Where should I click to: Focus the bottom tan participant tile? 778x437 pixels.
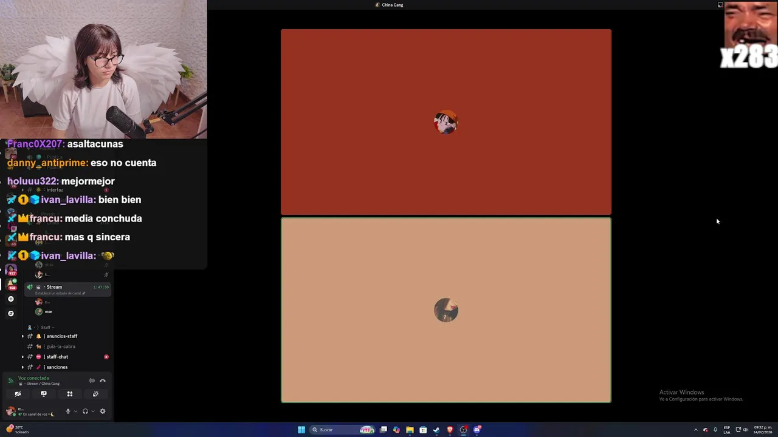[x=446, y=310]
